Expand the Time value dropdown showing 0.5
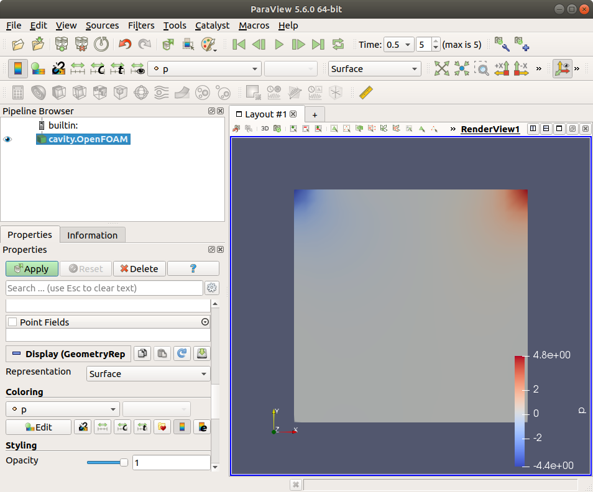 point(399,45)
